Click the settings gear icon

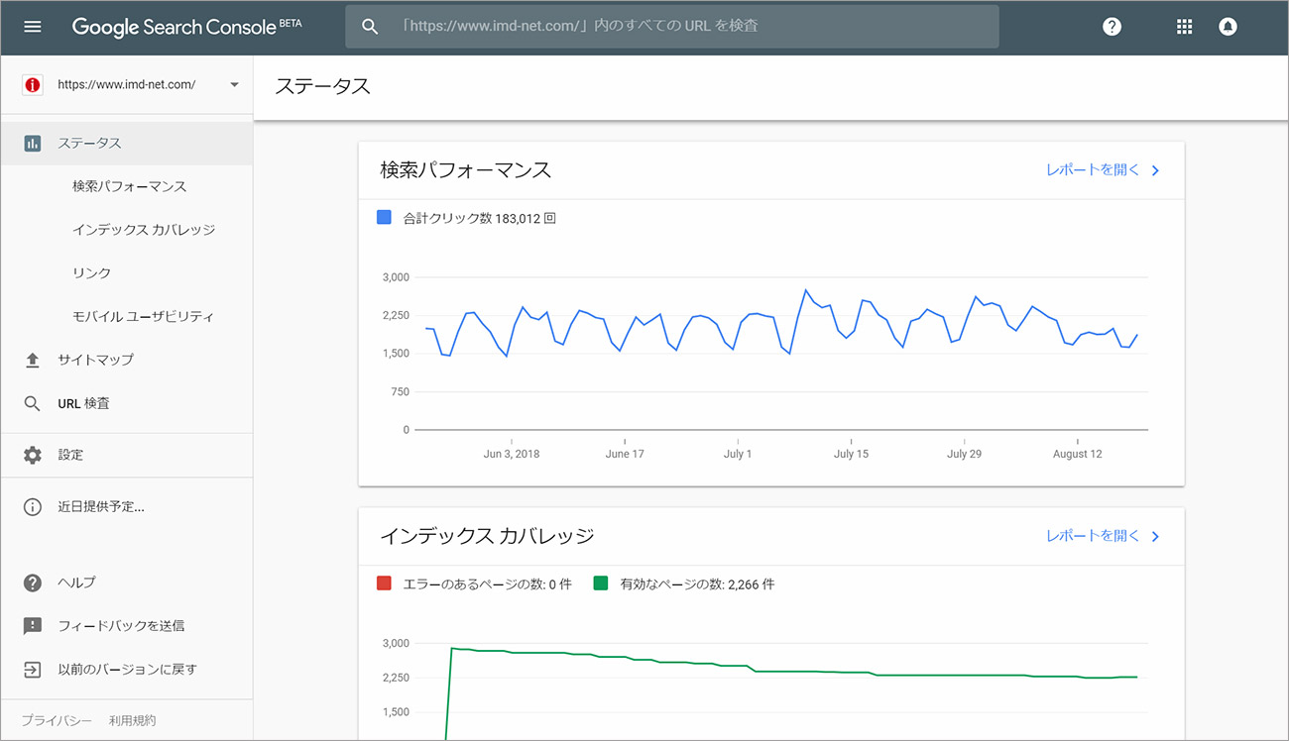[33, 455]
